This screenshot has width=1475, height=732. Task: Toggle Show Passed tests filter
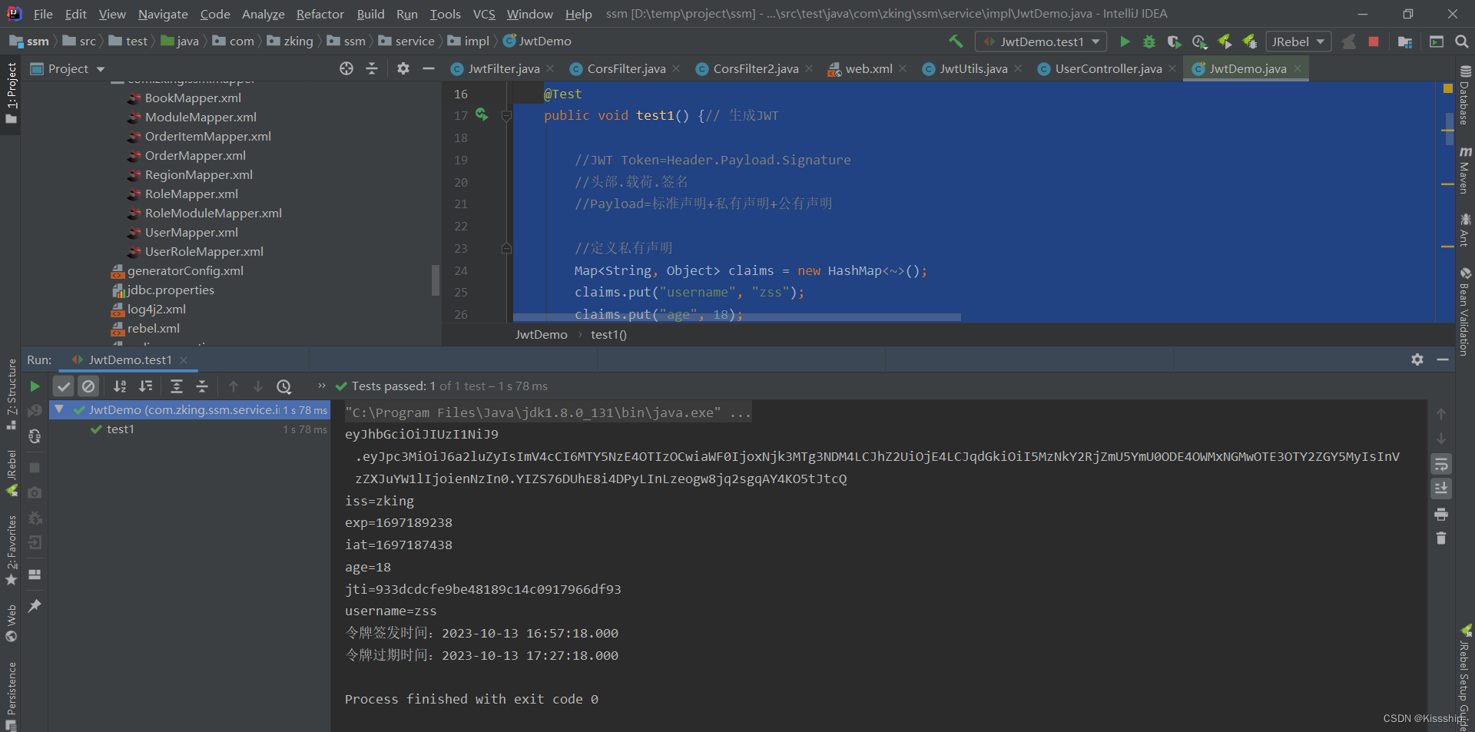(64, 386)
